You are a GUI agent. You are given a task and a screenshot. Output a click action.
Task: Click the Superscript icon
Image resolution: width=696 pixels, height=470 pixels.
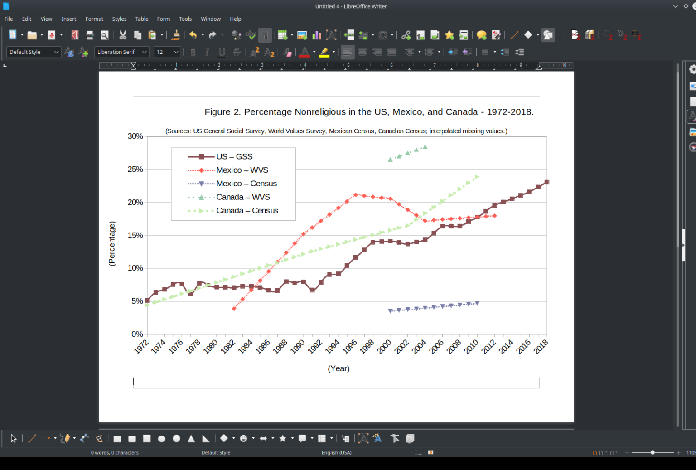(255, 52)
